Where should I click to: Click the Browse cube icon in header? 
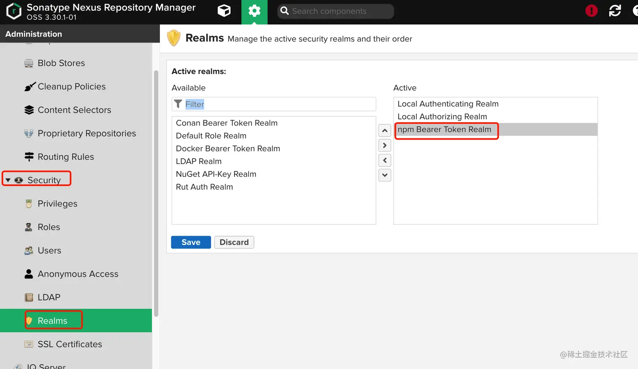[224, 11]
